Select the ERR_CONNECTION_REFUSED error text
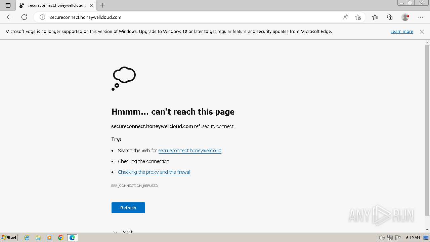The height and width of the screenshot is (242, 430). click(135, 186)
